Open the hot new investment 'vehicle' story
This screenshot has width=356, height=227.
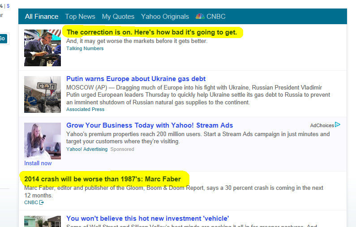pyautogui.click(x=148, y=218)
